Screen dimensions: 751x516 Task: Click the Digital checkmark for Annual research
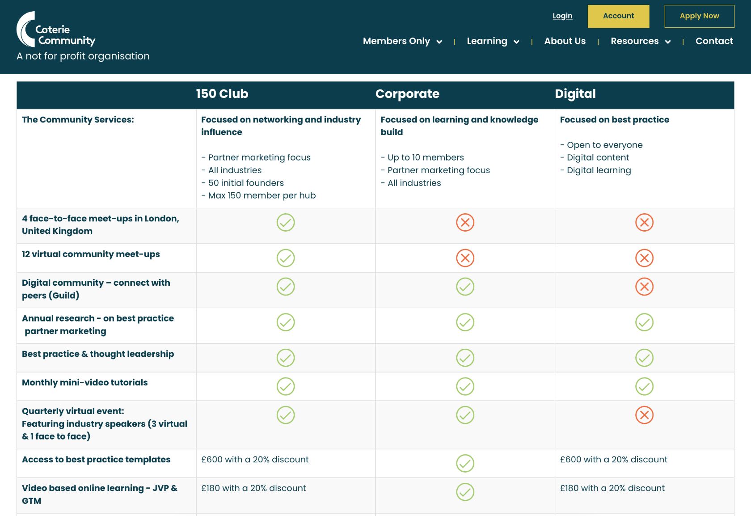(x=644, y=322)
